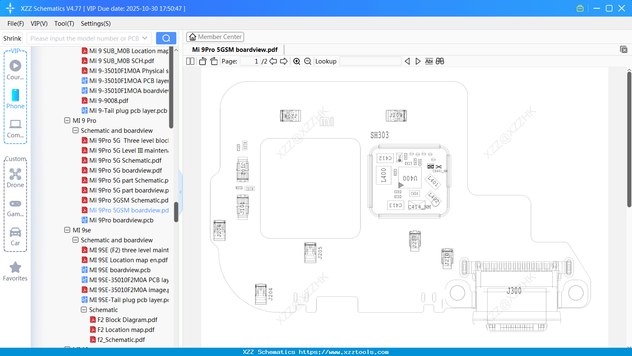Screen dimensions: 632x356
Task: Open the File(F) menu
Action: tap(16, 24)
